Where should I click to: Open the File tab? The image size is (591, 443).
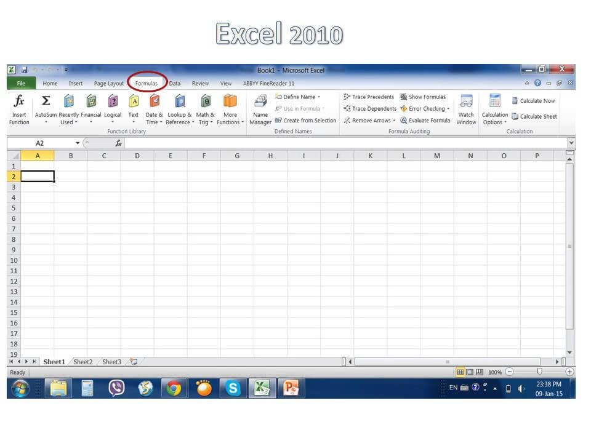pos(21,83)
